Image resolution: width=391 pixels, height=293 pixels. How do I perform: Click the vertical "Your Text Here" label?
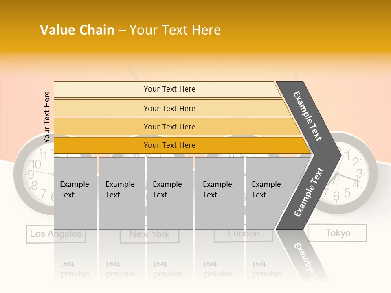(47, 117)
